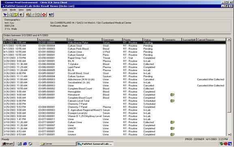The width and height of the screenshot is (234, 147).
Task: Click the context help pointer icon
Action: click(51, 15)
